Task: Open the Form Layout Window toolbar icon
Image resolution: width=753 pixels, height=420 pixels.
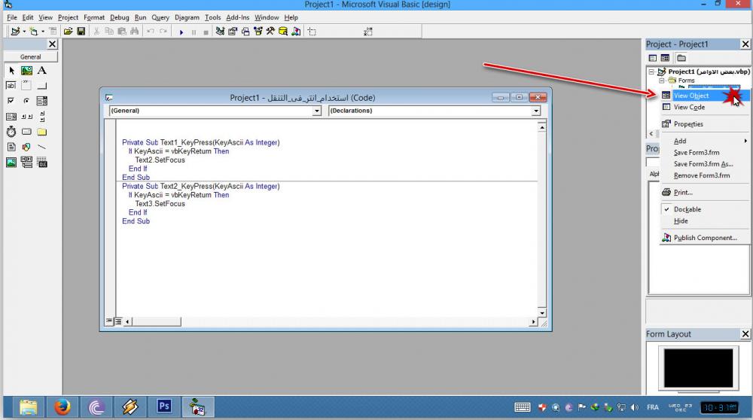Action: click(245, 31)
